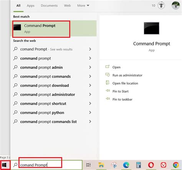Click the Pin to Start pin icon
This screenshot has width=182, height=170.
(108, 91)
